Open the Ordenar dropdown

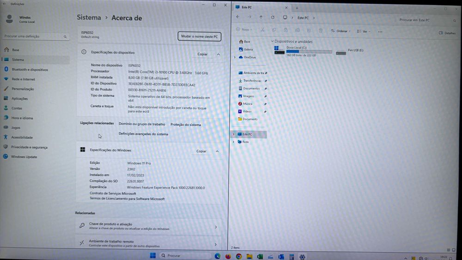[x=340, y=31]
